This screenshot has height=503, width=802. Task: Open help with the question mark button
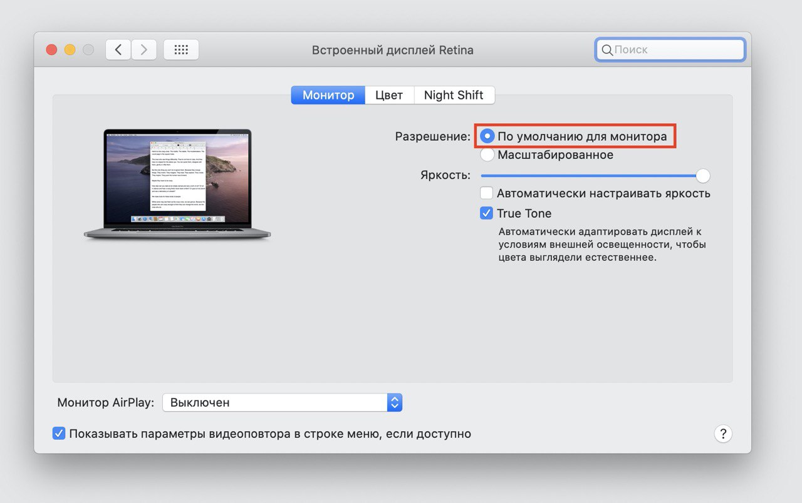point(723,434)
